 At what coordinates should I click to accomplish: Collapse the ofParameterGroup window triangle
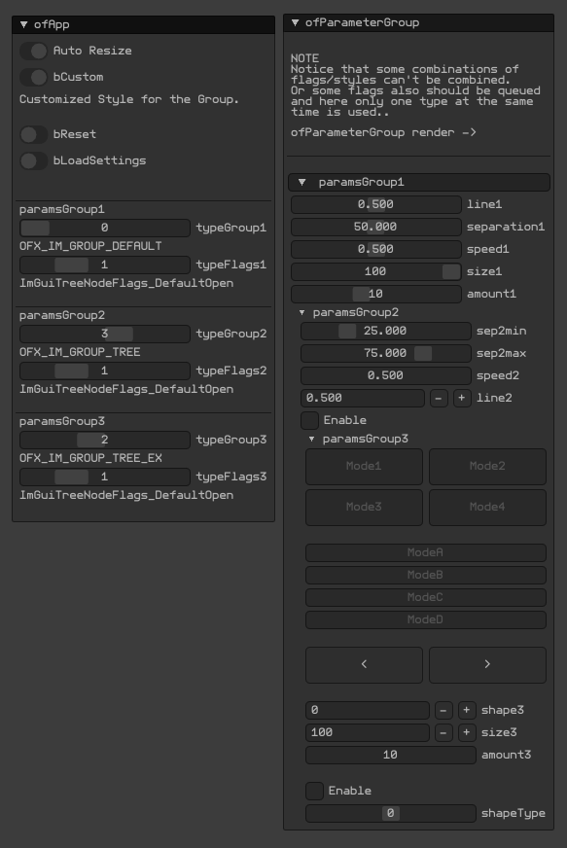tap(295, 22)
